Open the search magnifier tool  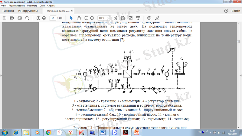click(27, 18)
